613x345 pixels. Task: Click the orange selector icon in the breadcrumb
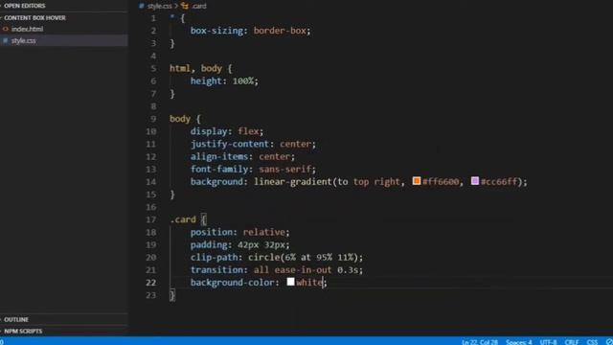tap(185, 6)
